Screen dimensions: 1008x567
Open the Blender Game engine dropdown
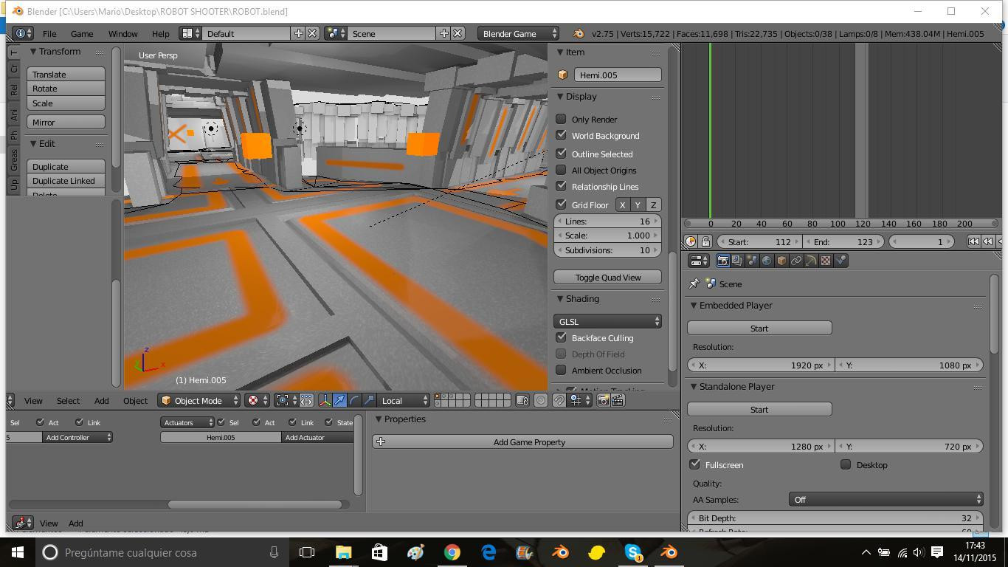click(518, 33)
